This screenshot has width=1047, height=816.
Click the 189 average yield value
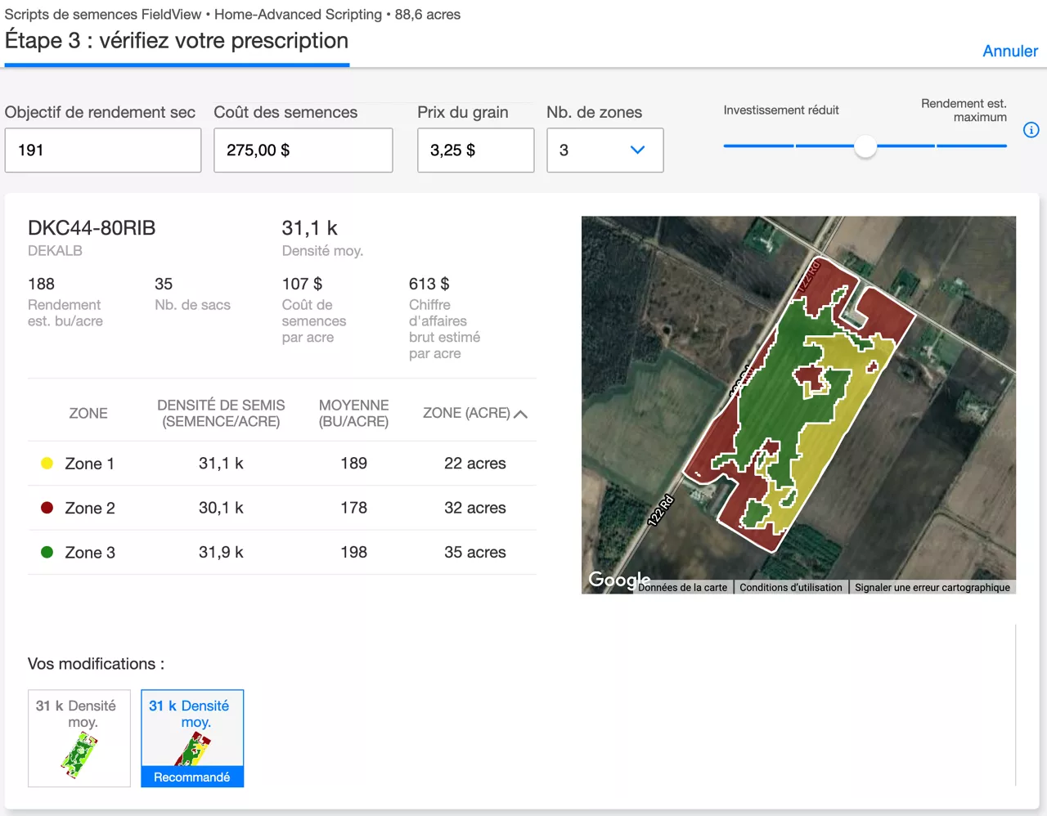coord(354,464)
